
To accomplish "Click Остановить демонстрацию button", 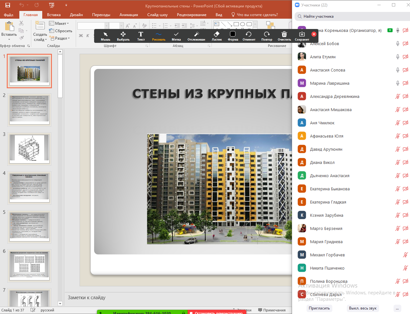I will pyautogui.click(x=217, y=312).
